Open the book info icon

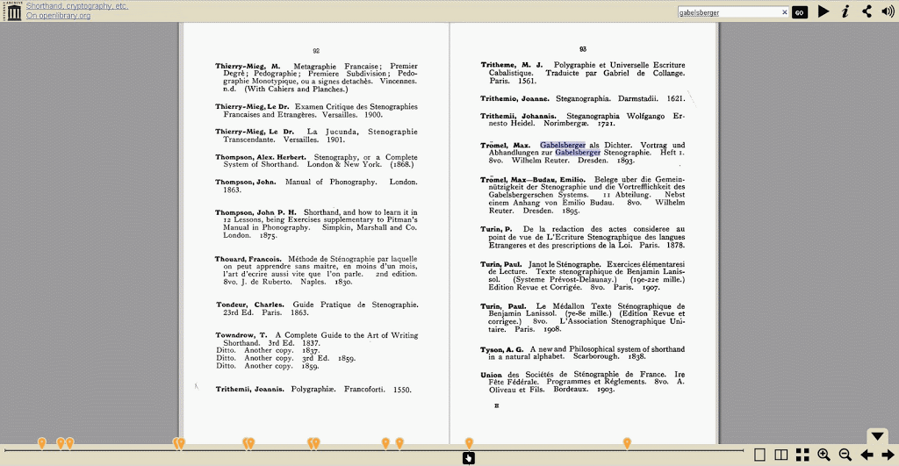845,11
